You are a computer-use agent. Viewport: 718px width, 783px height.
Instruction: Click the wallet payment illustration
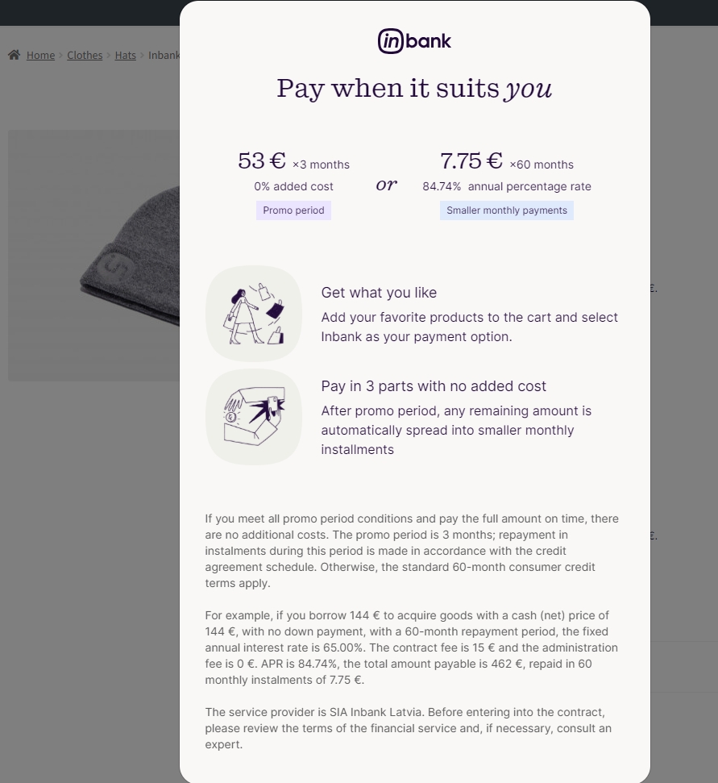click(254, 417)
